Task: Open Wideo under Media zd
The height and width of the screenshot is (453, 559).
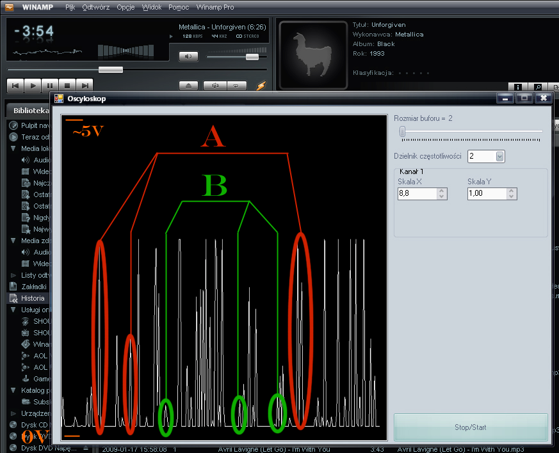Action: click(36, 264)
